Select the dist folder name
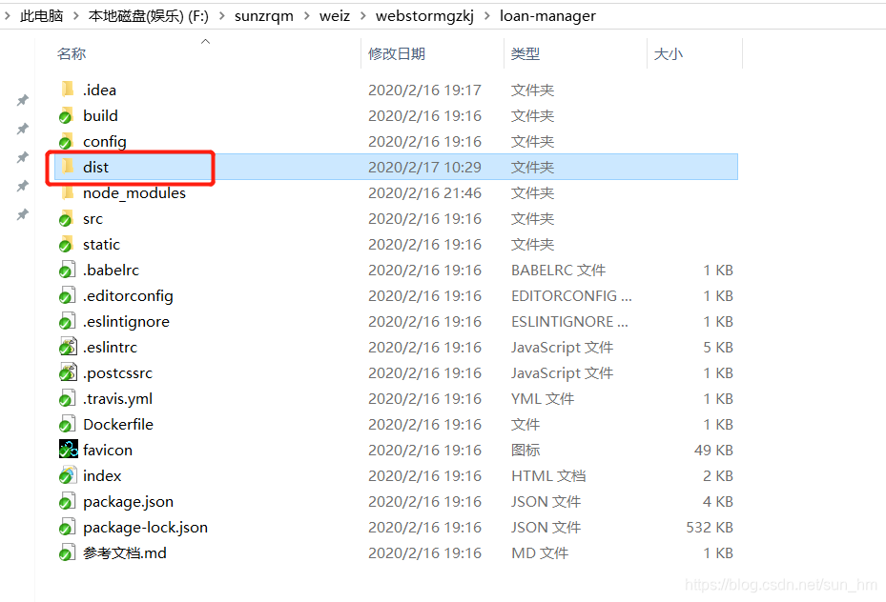Image resolution: width=886 pixels, height=602 pixels. 95,167
